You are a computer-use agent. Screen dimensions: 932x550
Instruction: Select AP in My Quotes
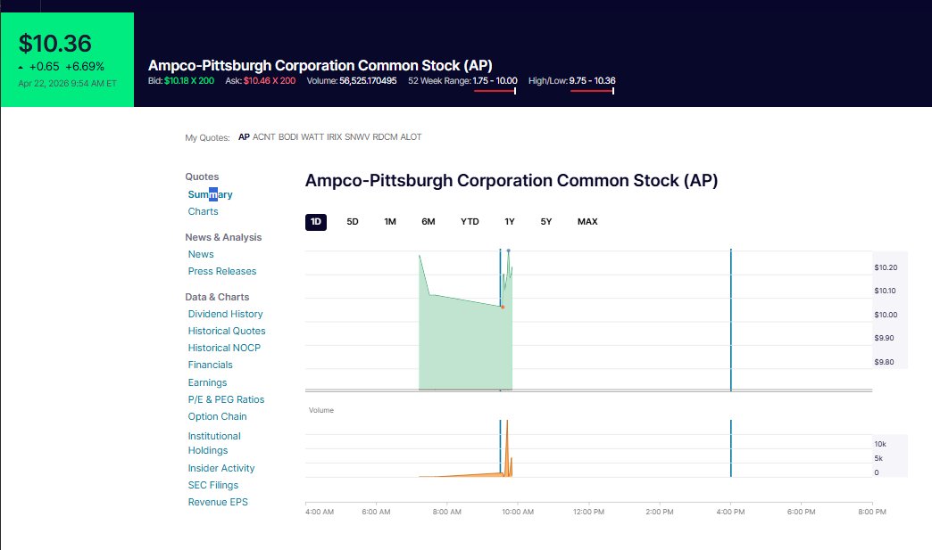(x=244, y=137)
